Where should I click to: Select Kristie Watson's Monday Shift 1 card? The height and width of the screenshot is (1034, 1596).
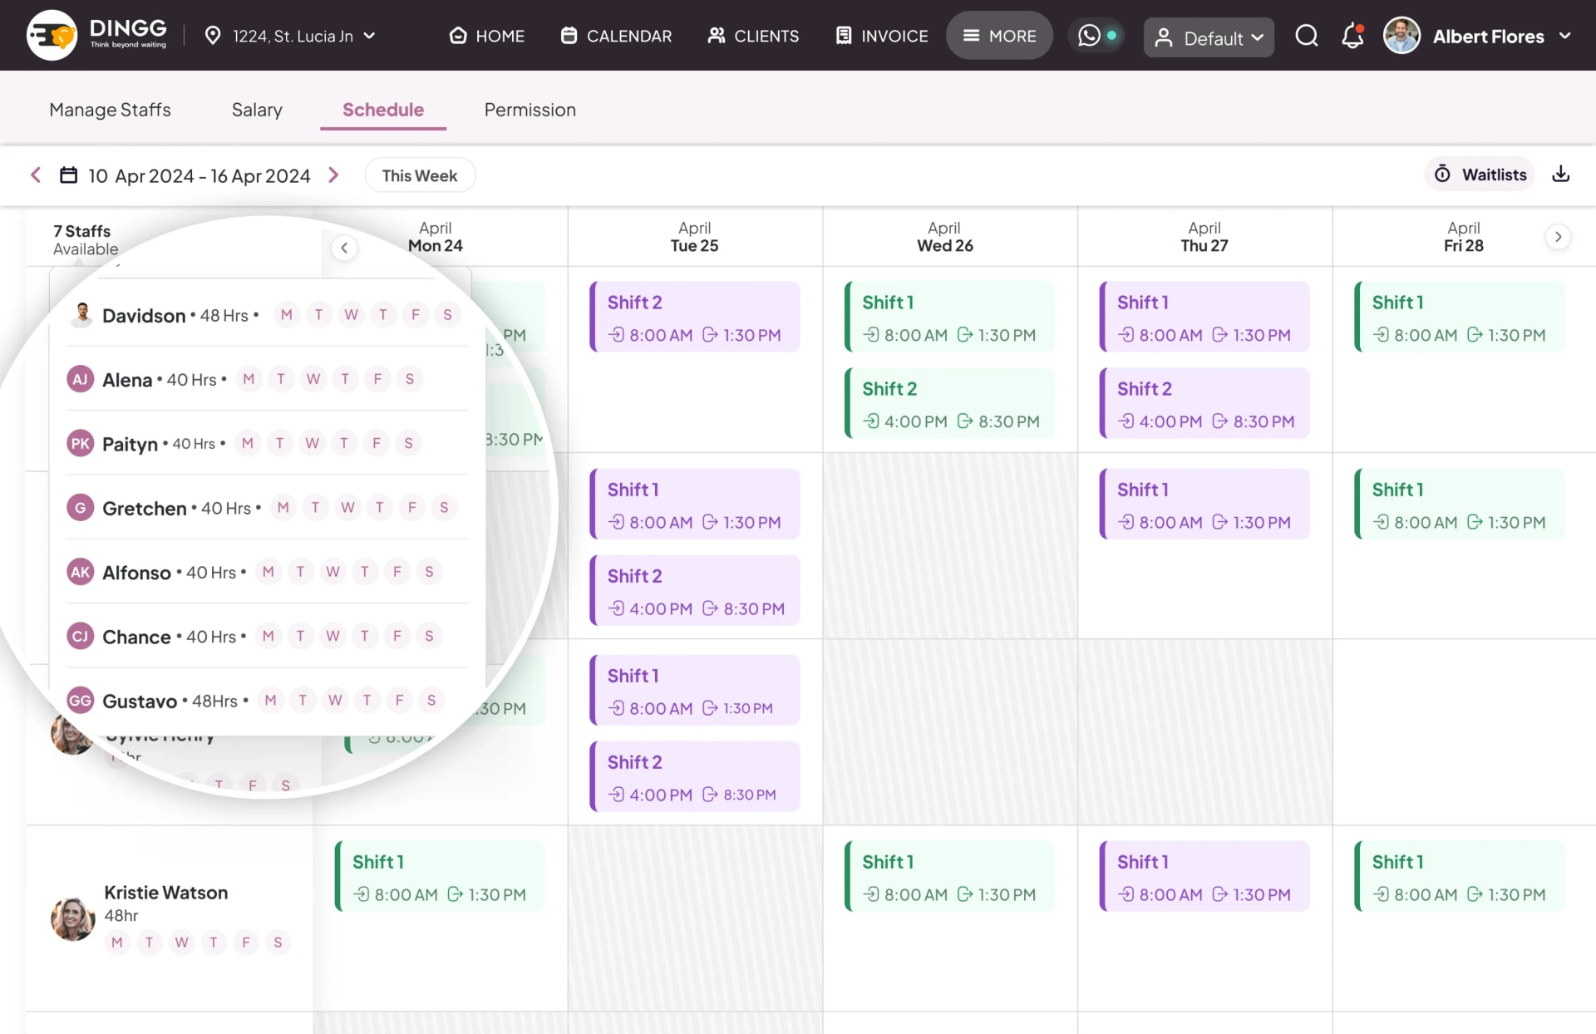440,877
